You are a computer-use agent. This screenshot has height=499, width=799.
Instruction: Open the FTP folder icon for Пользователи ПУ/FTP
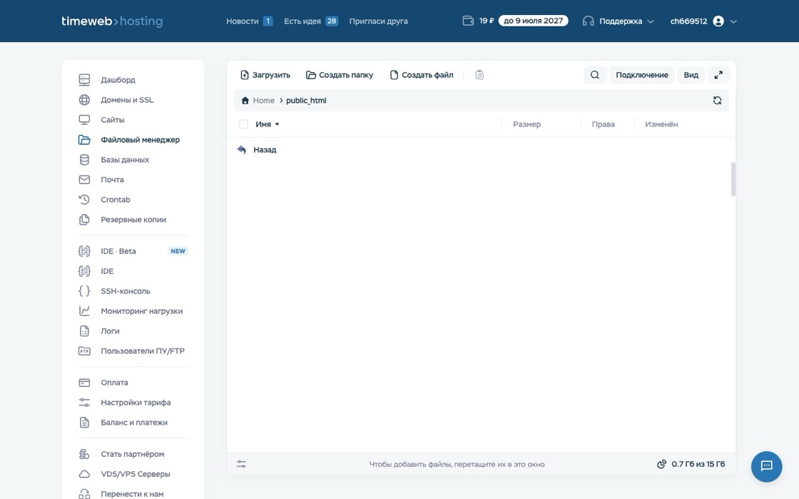84,351
